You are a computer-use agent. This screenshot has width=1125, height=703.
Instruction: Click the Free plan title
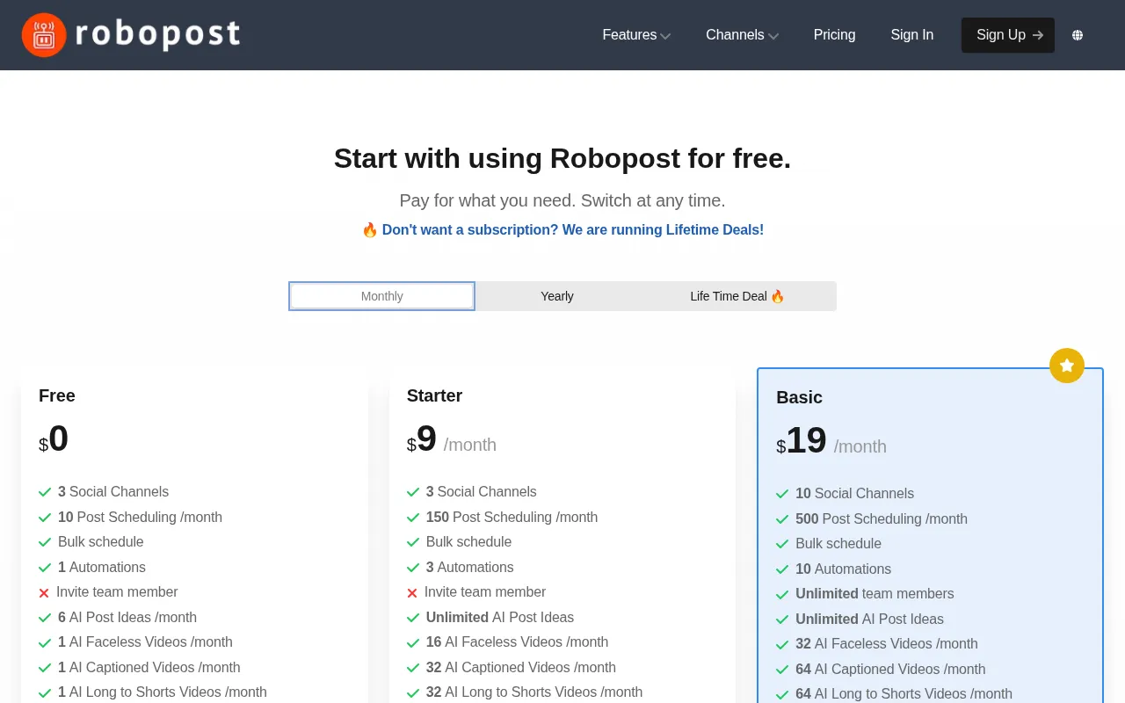pyautogui.click(x=57, y=395)
